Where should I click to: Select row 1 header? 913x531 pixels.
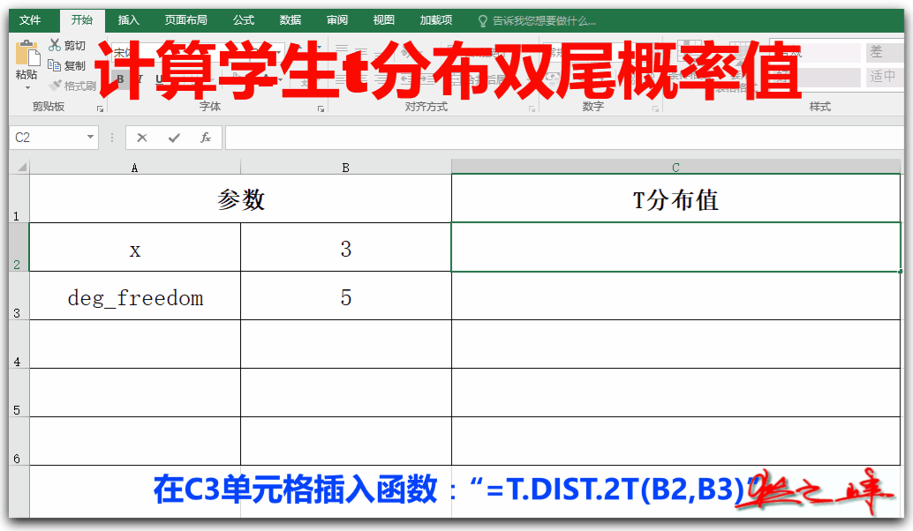pos(19,198)
